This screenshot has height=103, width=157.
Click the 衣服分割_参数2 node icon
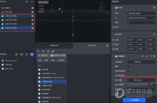click(3, 20)
